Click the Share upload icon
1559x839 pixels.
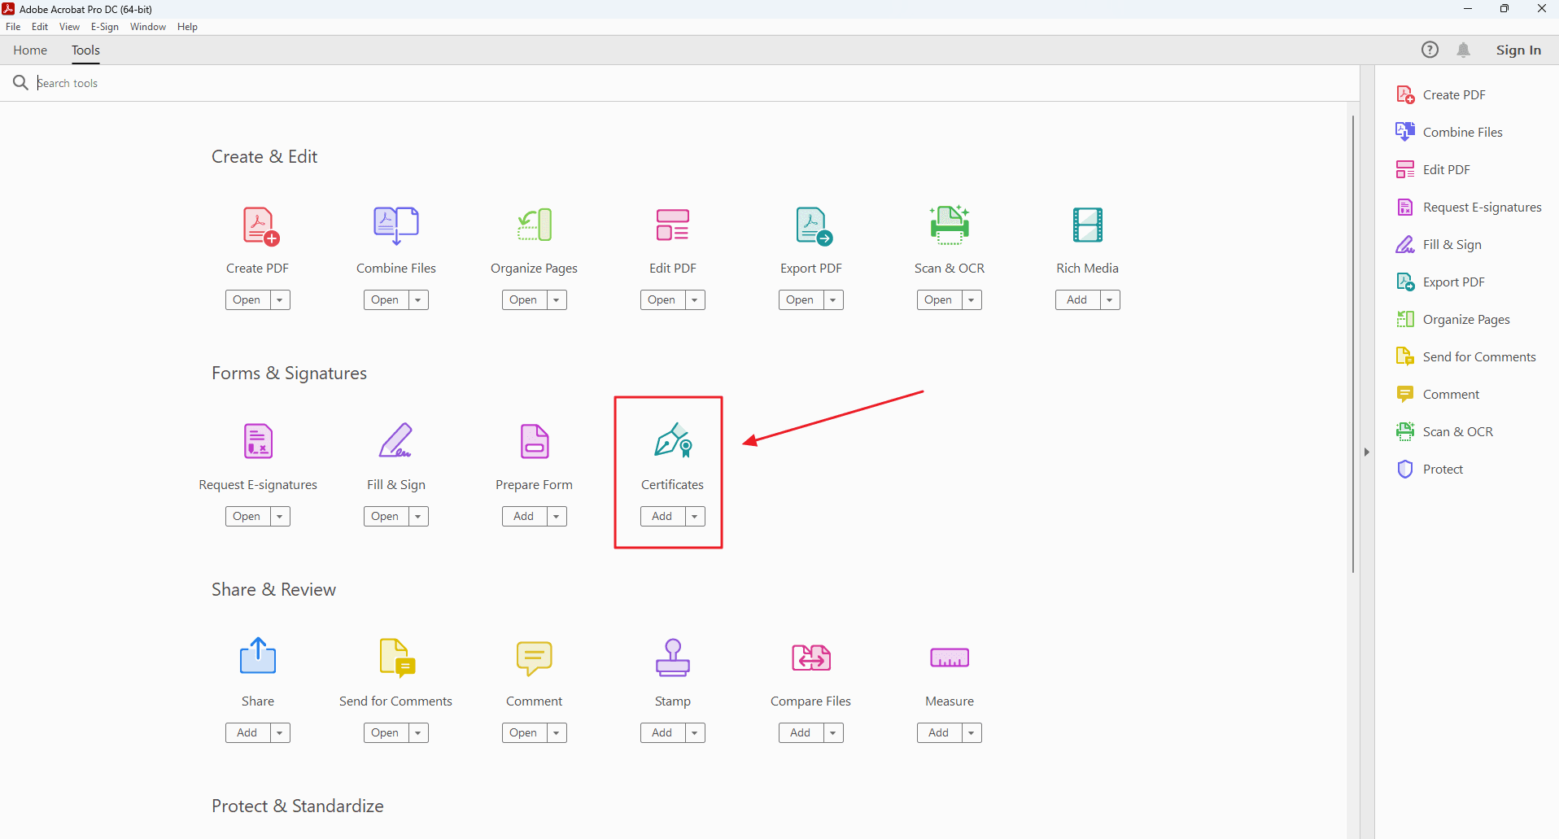pos(258,656)
